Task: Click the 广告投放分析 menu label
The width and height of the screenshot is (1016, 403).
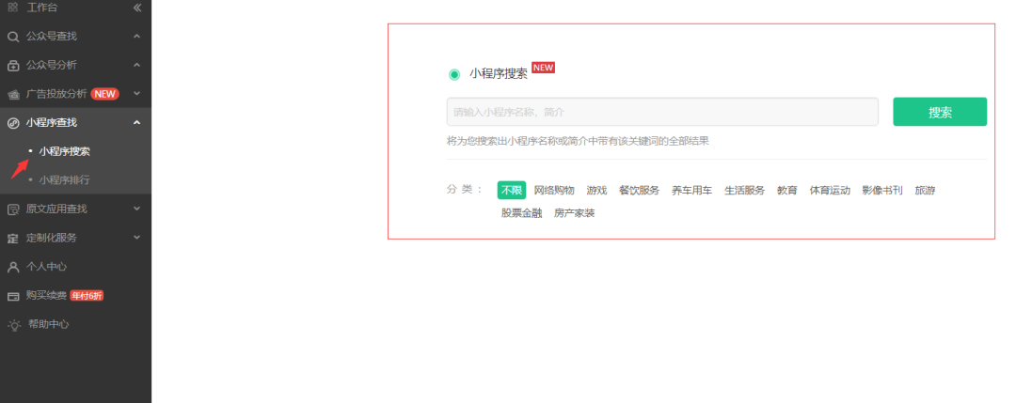Action: click(56, 94)
